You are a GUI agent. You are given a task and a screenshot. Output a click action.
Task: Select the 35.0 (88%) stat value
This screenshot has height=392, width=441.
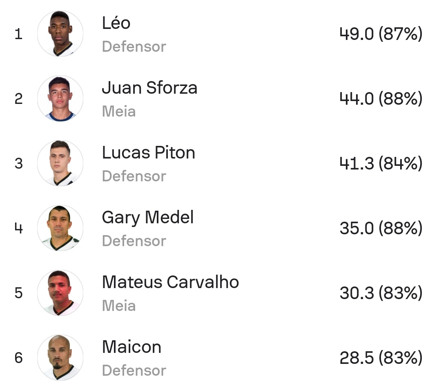(381, 229)
